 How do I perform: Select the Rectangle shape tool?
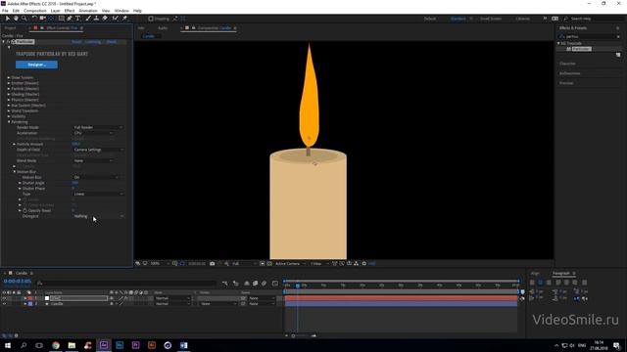click(x=61, y=19)
